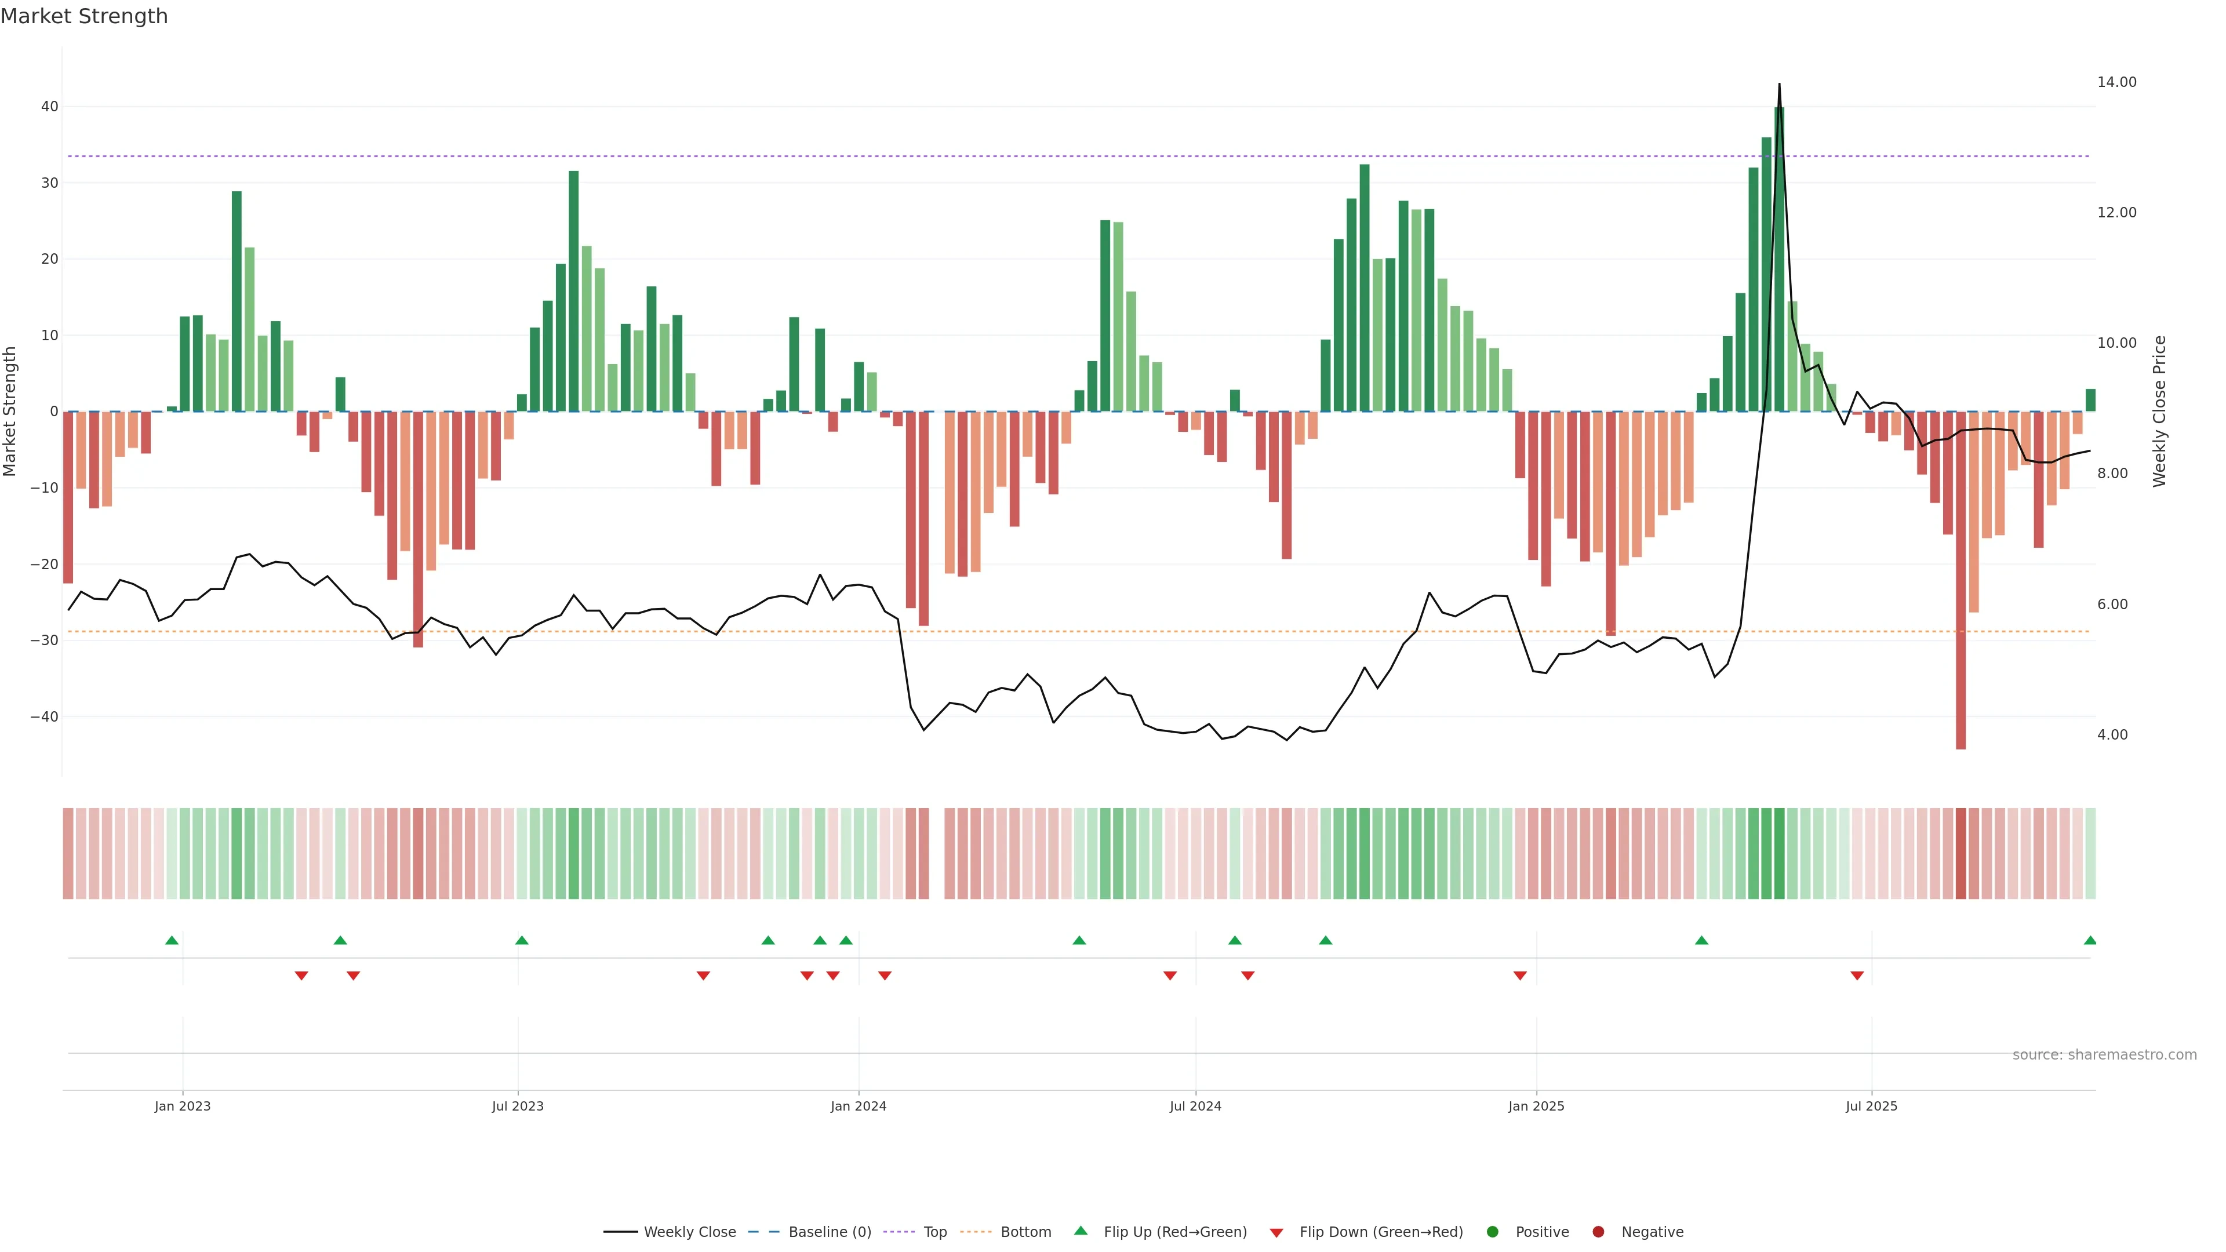Click the Weekly Close Price axis title
Screen dimensions: 2226x1252
coord(2159,412)
